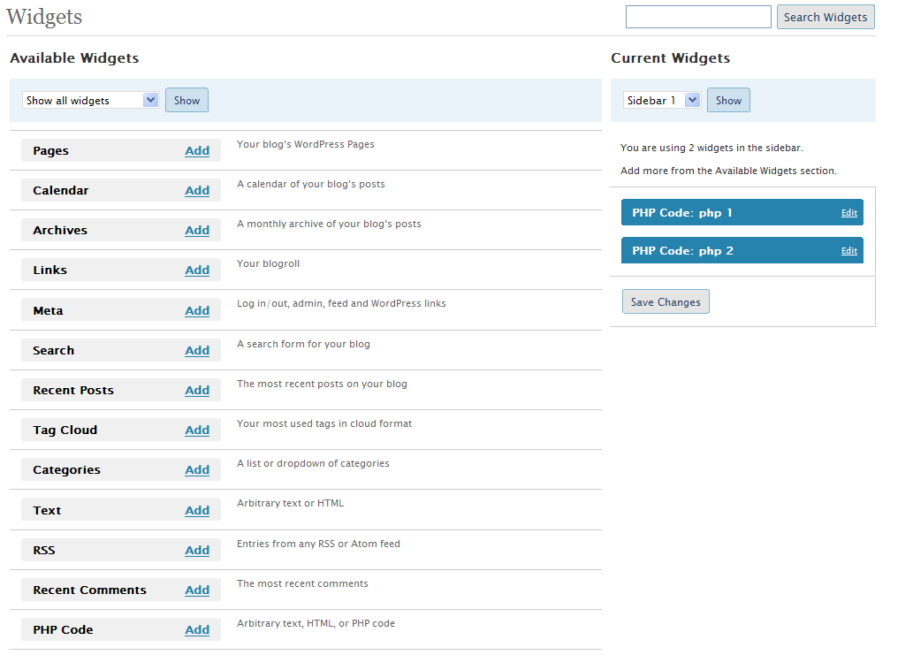Click the RSS widget title
Viewport: 913px width, 655px height.
pos(43,550)
